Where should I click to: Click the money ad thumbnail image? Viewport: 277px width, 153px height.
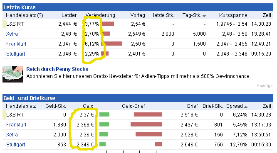pos(13,74)
